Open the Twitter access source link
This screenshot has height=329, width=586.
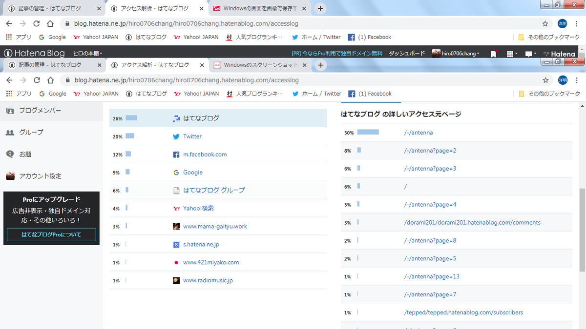pos(192,136)
